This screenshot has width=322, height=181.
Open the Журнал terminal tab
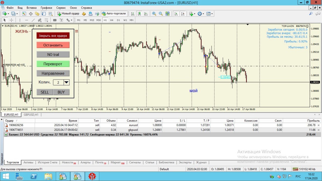(201, 162)
